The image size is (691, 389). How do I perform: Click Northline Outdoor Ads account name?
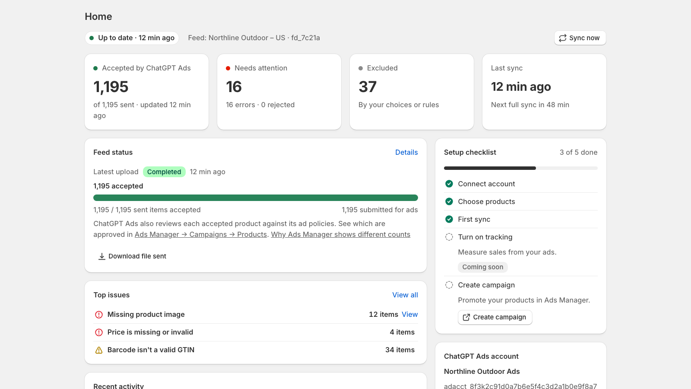pyautogui.click(x=482, y=371)
